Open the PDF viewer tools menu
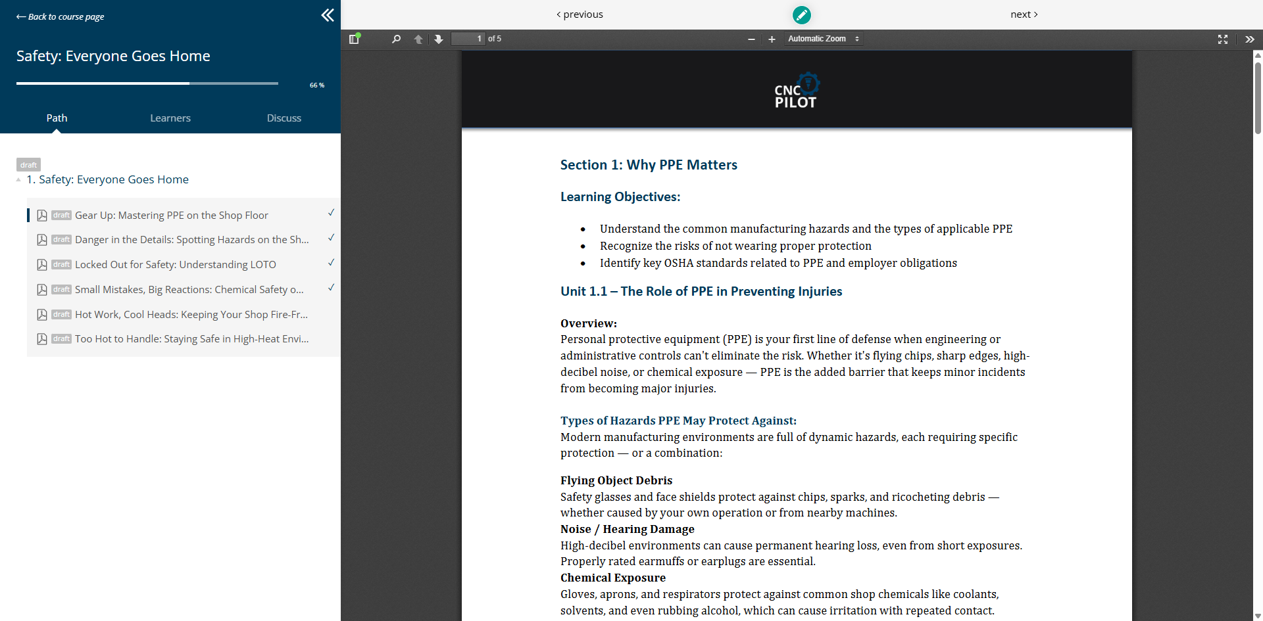Viewport: 1263px width, 621px height. [1249, 39]
